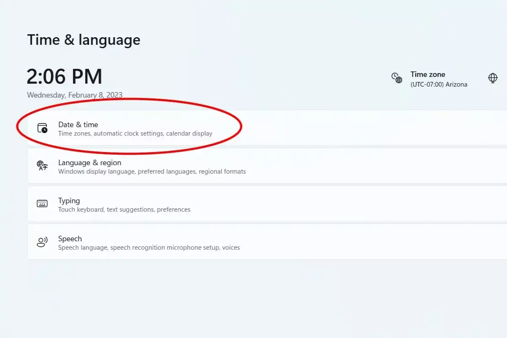The width and height of the screenshot is (507, 338).
Task: Click the (UTC-07:00) Arizona time zone text
Action: point(439,84)
